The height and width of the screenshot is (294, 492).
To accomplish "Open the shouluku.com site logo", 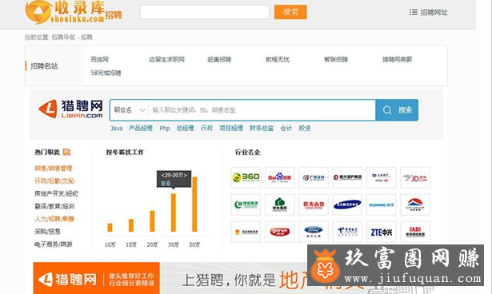I will pos(73,12).
